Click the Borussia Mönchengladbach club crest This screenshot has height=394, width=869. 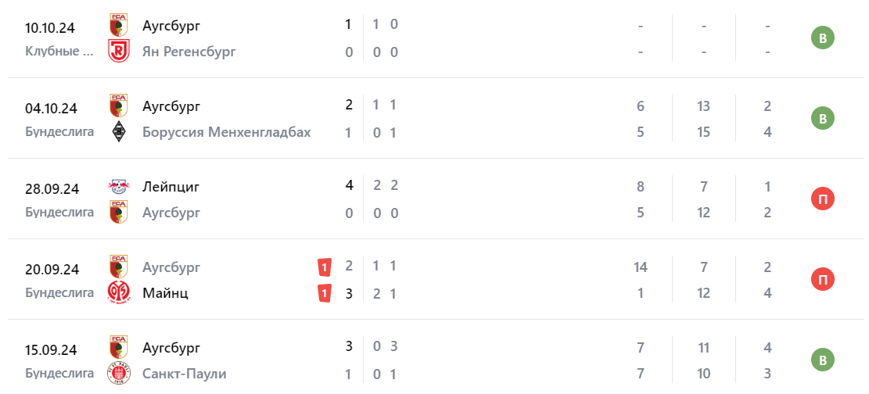pos(119,132)
